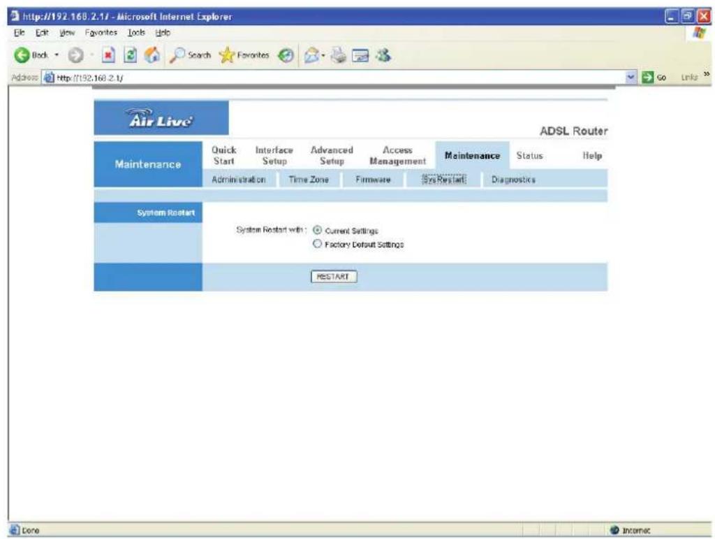Click the Done status text
715x539 pixels.
31,531
